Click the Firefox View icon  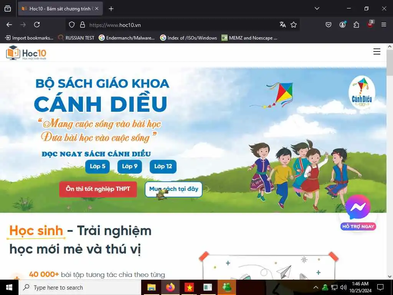(x=8, y=9)
